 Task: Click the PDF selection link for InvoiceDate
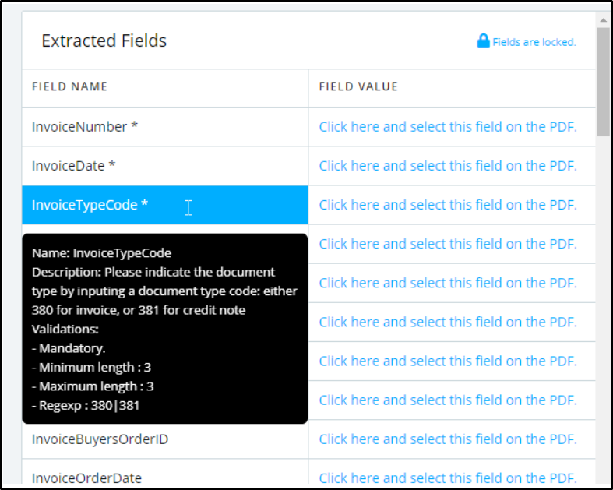(x=448, y=165)
